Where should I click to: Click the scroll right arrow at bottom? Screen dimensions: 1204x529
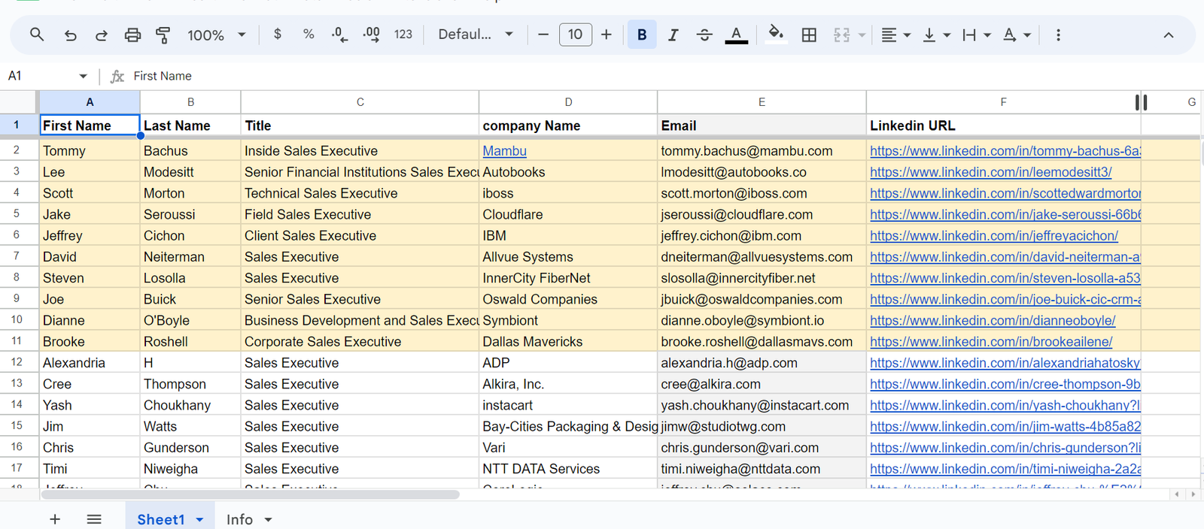(1193, 494)
